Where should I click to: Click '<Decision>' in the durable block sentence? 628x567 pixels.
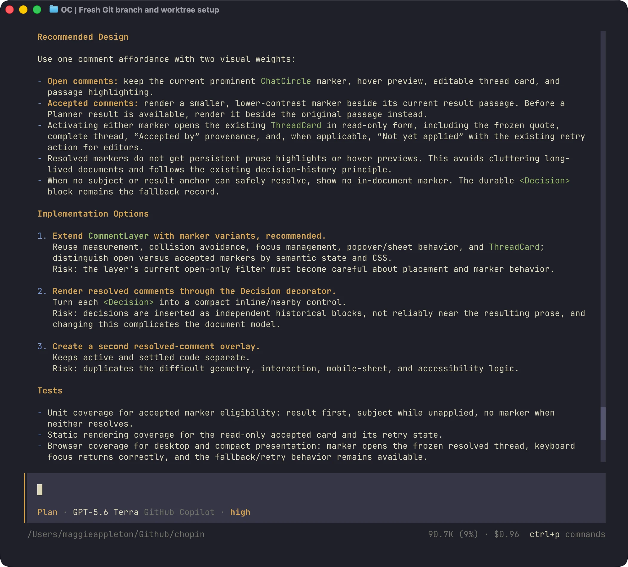(545, 181)
